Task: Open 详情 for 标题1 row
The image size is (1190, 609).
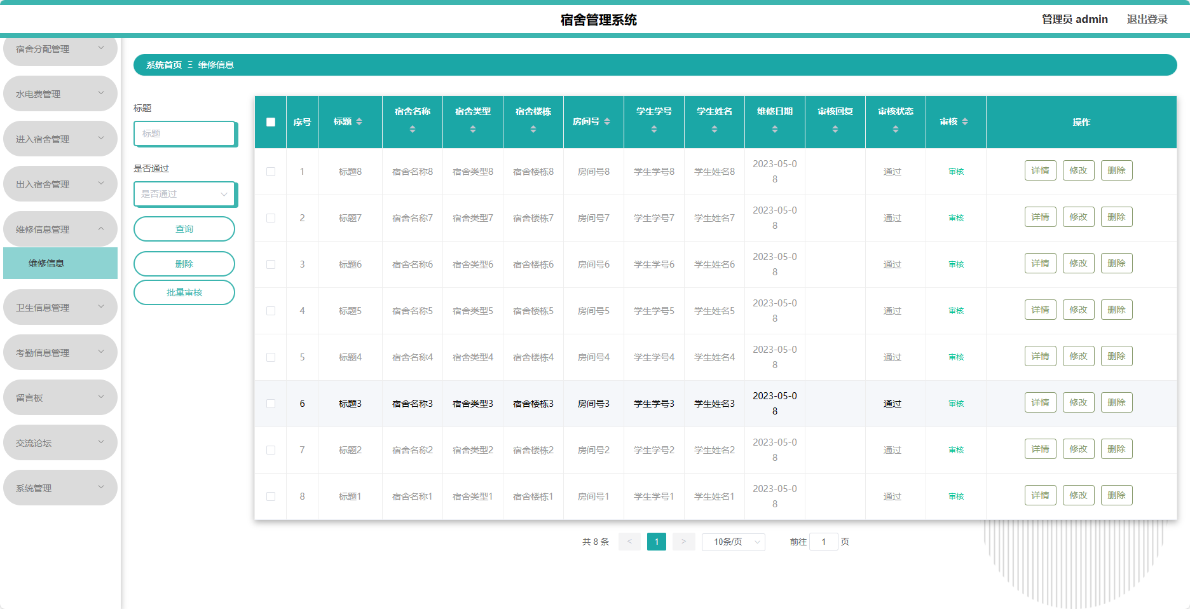Action: [1041, 495]
